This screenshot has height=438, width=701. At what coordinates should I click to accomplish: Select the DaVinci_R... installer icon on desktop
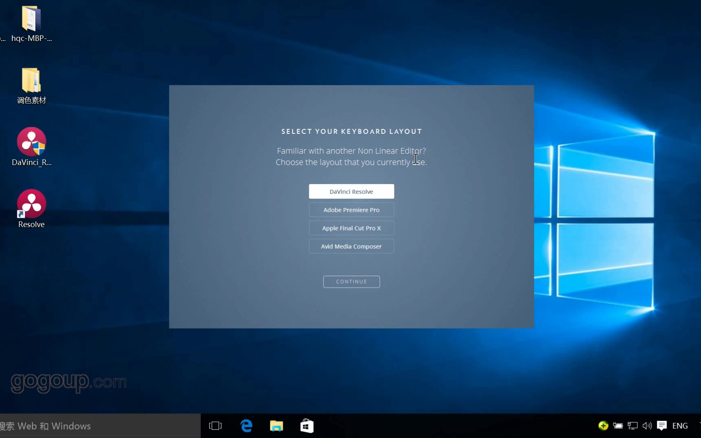point(31,147)
